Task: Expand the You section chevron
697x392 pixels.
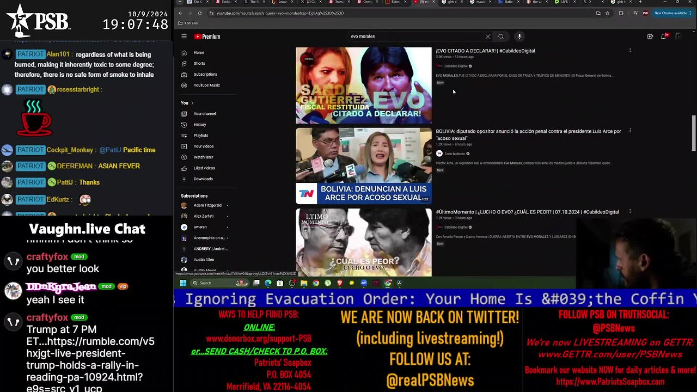Action: click(x=192, y=103)
